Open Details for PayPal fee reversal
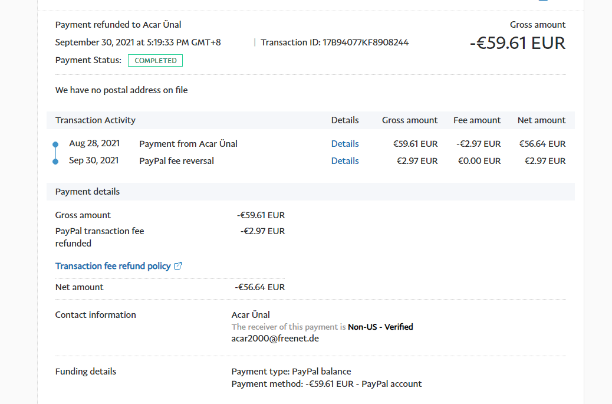 (345, 161)
